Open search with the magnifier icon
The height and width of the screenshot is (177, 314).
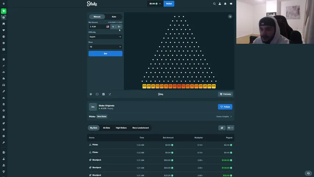tap(214, 4)
